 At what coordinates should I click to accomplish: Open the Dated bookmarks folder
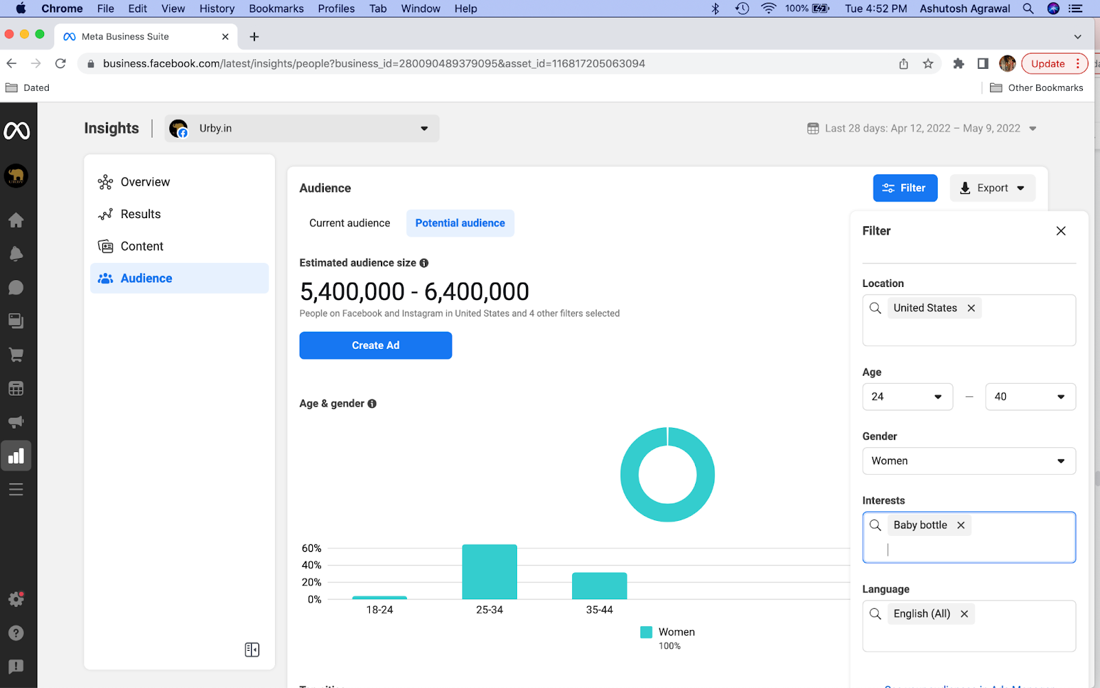(27, 88)
